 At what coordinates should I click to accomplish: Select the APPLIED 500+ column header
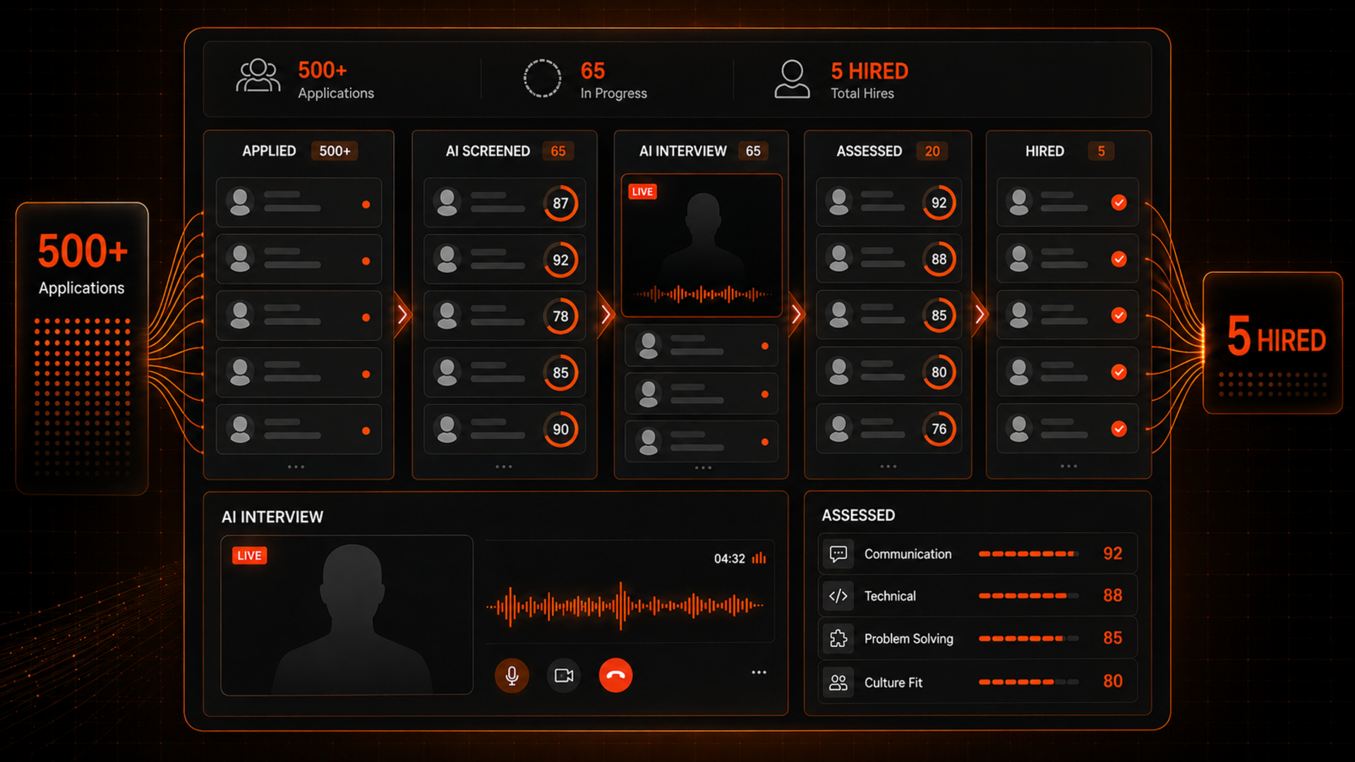tap(299, 151)
